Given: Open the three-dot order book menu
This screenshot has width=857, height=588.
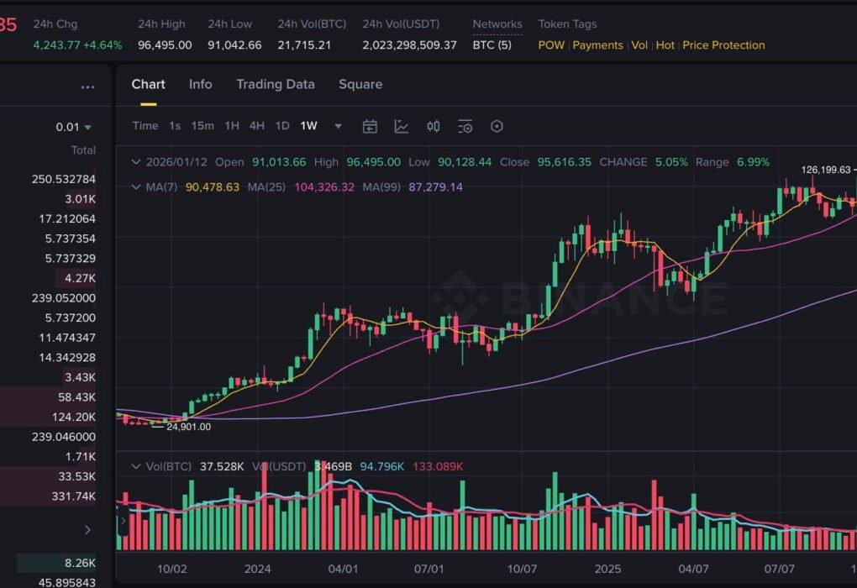Looking at the screenshot, I should 87,87.
